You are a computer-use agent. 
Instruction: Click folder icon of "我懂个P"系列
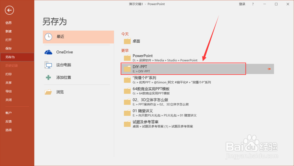[x=127, y=80]
